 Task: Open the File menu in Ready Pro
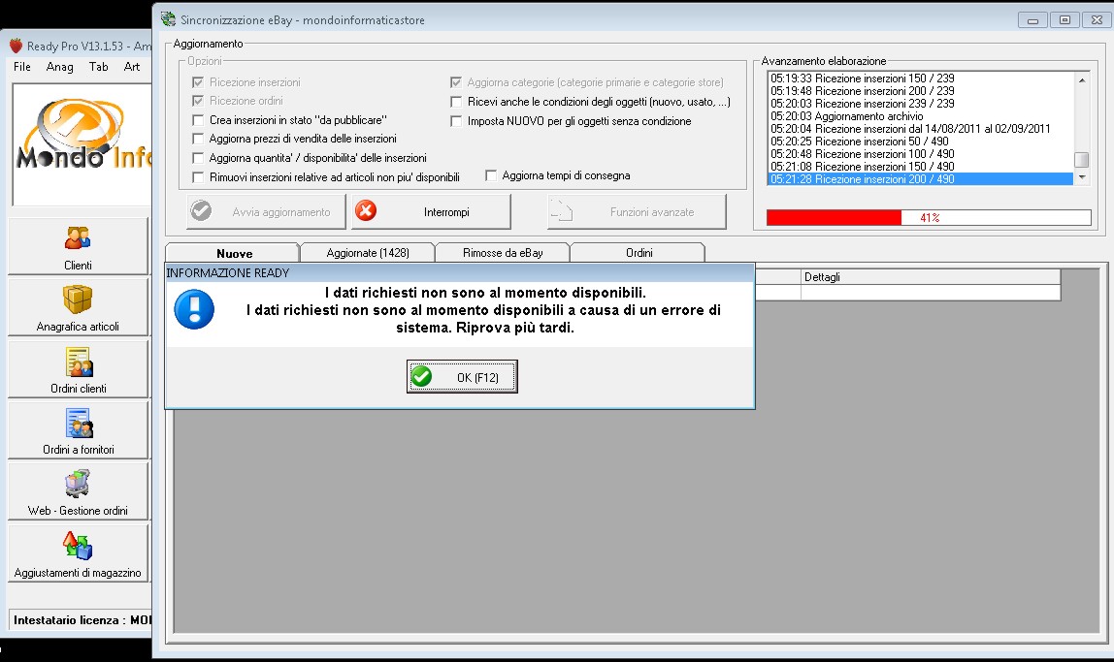[22, 67]
